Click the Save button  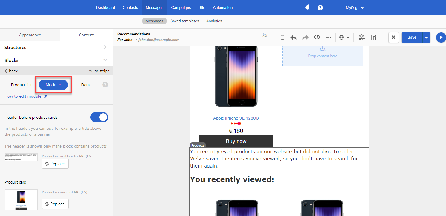pyautogui.click(x=412, y=37)
